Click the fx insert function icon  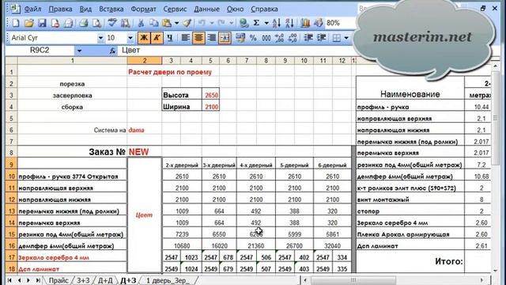112,51
